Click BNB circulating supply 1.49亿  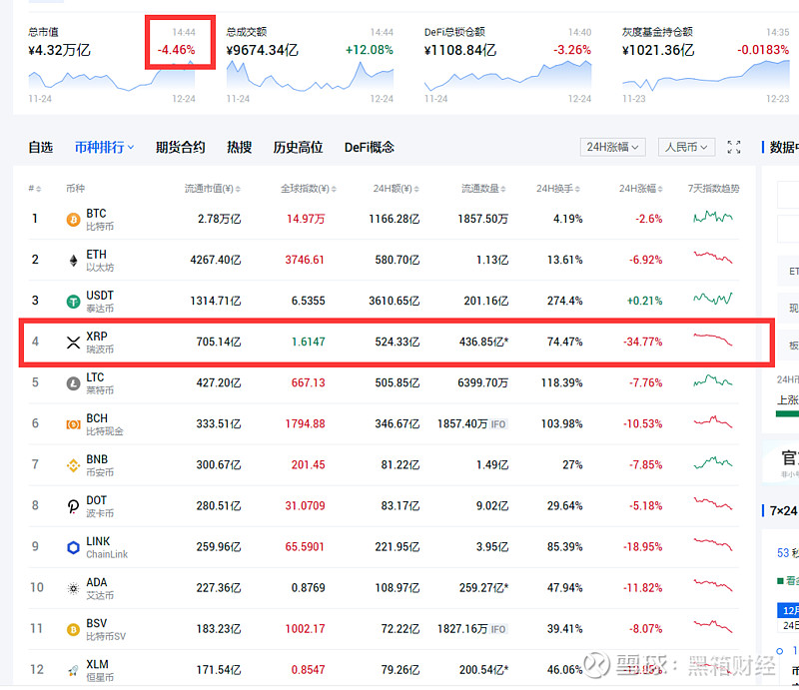tap(492, 464)
